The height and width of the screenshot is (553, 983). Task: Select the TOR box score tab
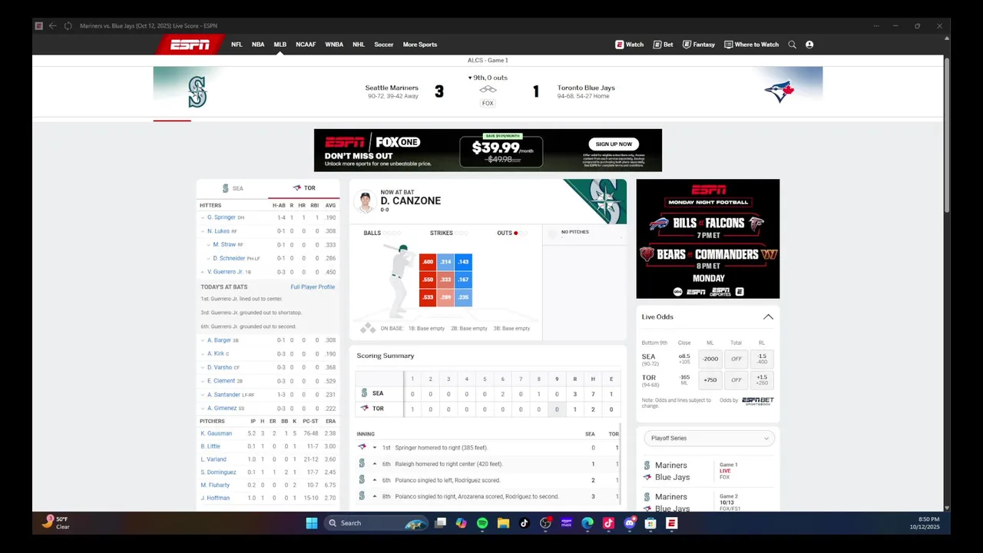[304, 188]
